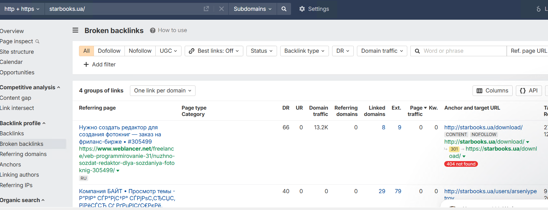Open the Columns layout button
The height and width of the screenshot is (210, 548).
coord(492,91)
